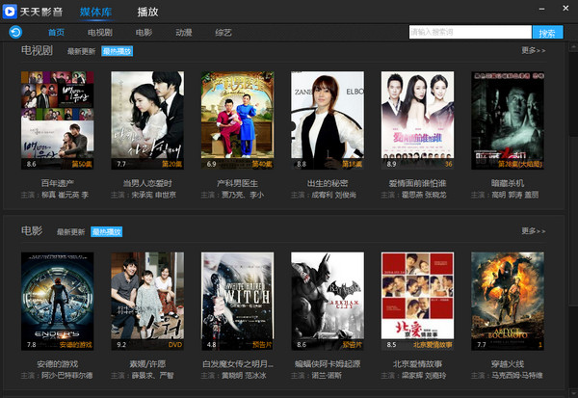Click the 暗藏杀机 title text
Viewport: 578px width, 398px height.
pyautogui.click(x=508, y=183)
